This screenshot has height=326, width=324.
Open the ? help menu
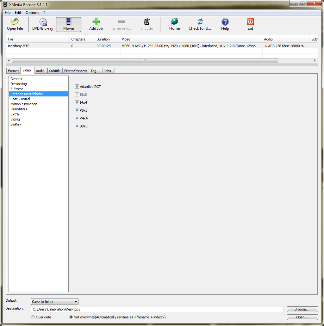coord(44,12)
